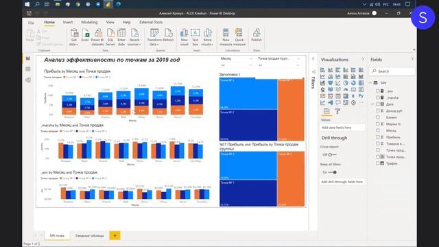The width and height of the screenshot is (439, 247).
Task: Open the More visuals dropdown
Action: (207, 37)
